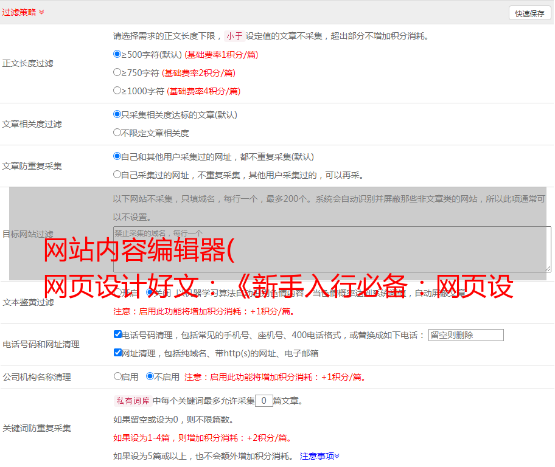Select the ≥500字符(默认) length option

117,54
